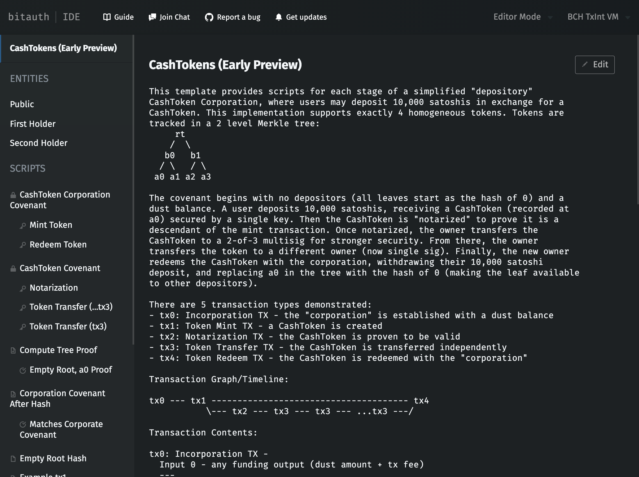The image size is (639, 477).
Task: Open the Editor Mode dropdown
Action: point(523,17)
